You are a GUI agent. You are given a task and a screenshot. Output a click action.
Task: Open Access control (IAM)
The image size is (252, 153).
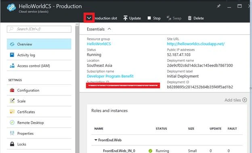tap(39, 65)
